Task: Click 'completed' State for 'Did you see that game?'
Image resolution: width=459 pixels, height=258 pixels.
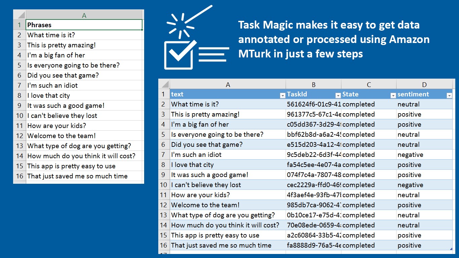Action: [369, 144]
